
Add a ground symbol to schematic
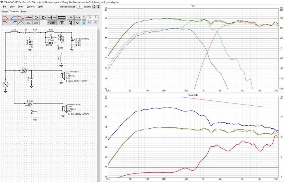pos(78,23)
